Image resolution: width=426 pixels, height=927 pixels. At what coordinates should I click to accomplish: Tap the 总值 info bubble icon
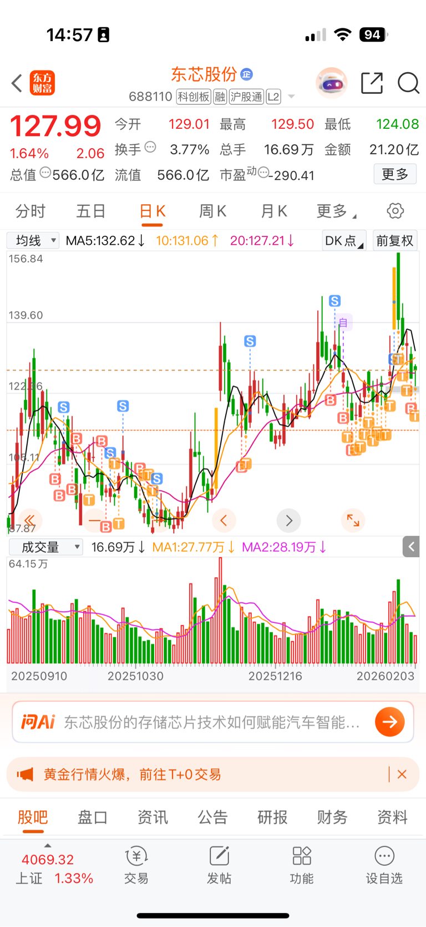pos(45,173)
